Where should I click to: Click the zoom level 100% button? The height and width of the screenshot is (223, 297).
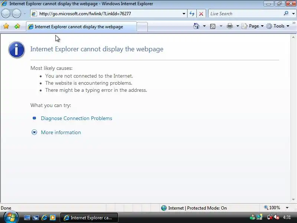pos(272,208)
